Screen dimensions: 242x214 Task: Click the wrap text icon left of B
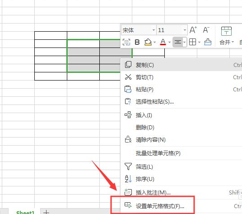tap(126, 42)
